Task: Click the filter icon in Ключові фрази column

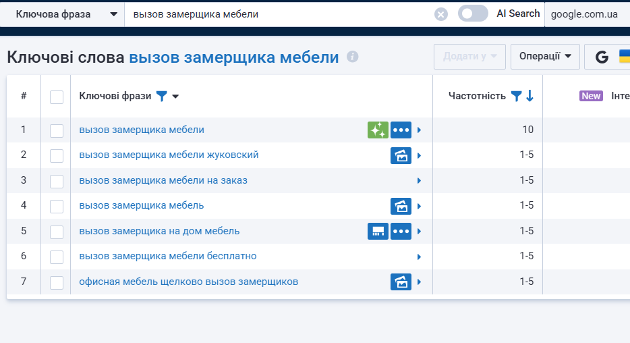Action: tap(161, 96)
